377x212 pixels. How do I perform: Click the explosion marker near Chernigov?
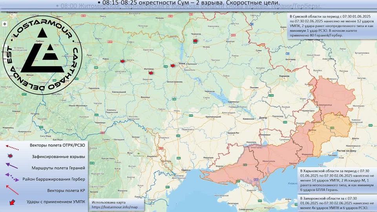coord(195,40)
